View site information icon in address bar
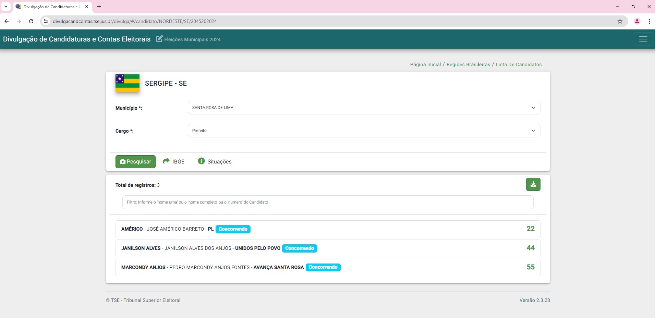Screen dimensions: 656x318 point(46,21)
